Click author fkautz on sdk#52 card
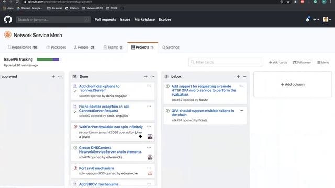Image resolution: width=335 pixels, height=188 pixels. point(203,100)
